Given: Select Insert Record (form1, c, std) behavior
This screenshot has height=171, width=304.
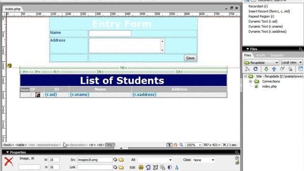Looking at the screenshot, I should (x=269, y=11).
